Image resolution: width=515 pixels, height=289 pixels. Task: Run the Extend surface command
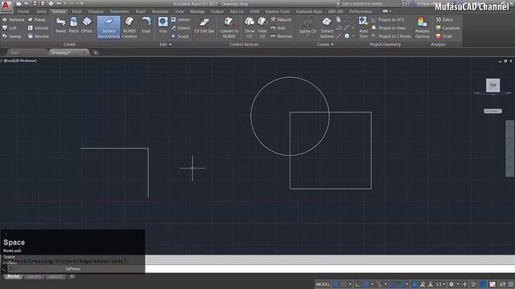tap(180, 28)
